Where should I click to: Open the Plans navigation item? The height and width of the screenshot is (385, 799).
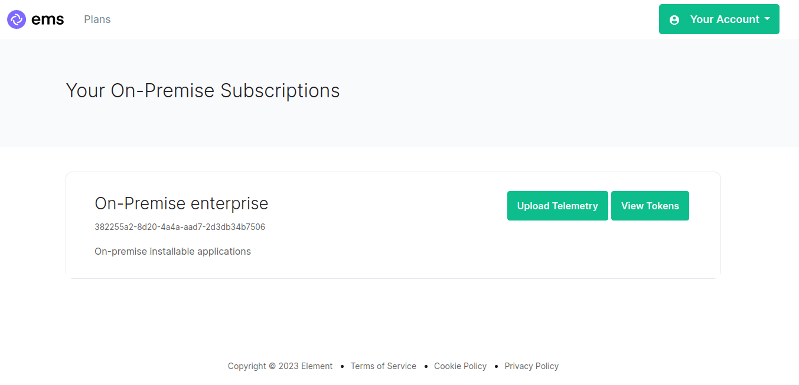point(97,19)
